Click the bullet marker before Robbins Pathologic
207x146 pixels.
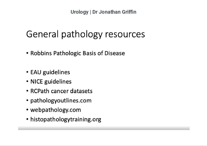(x=27, y=54)
